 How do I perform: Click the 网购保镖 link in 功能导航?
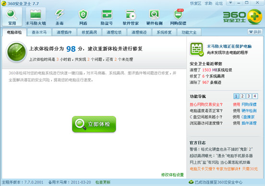click(249, 105)
